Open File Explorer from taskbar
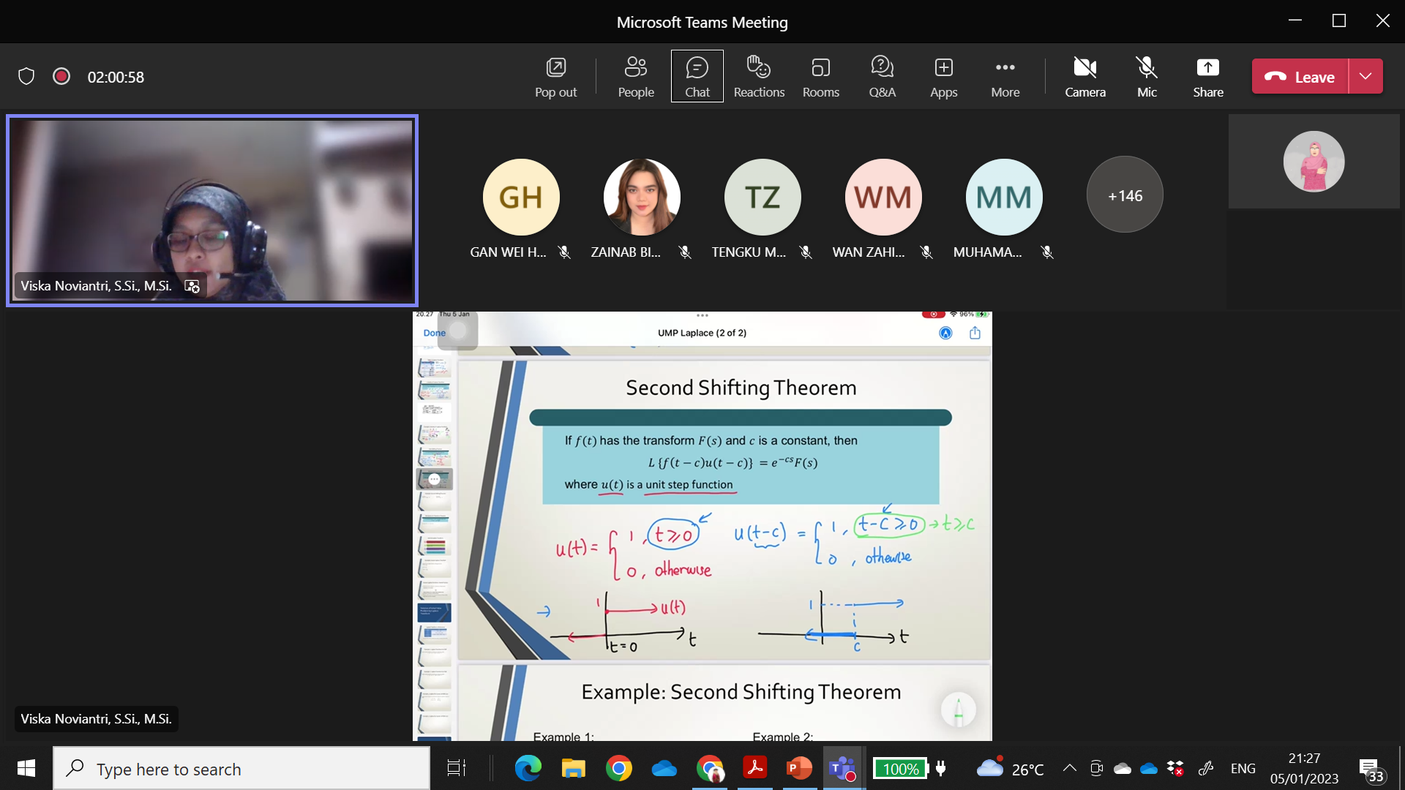Image resolution: width=1405 pixels, height=790 pixels. pos(573,768)
